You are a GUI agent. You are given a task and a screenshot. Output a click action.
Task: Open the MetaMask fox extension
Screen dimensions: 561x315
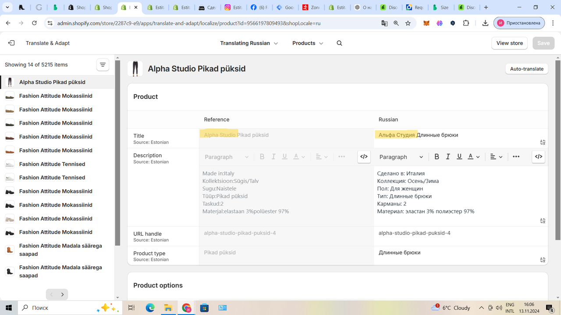[426, 23]
